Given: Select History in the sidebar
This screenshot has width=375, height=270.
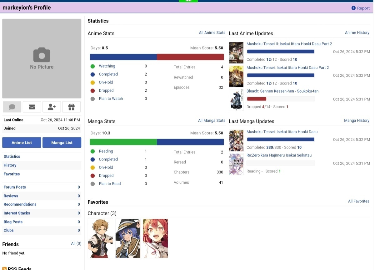Looking at the screenshot, I should [x=10, y=165].
